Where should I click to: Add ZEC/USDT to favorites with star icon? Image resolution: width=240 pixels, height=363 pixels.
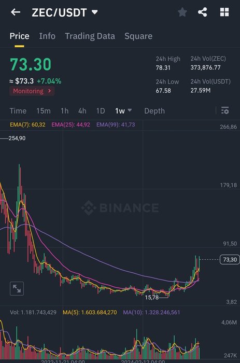182,12
